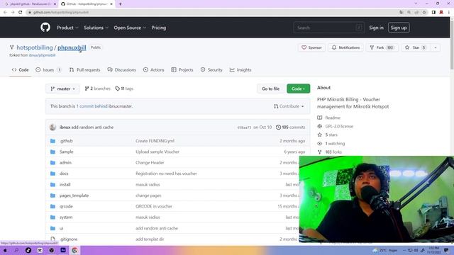
Task: View the 2 branches link
Action: click(98, 89)
